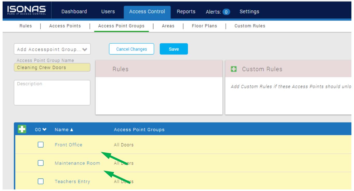Open Add Accesspoint Group dropdown
Screen dimensions: 354x191
click(52, 49)
